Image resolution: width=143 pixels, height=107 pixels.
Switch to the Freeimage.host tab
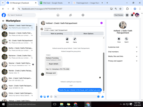click(x=88, y=3)
